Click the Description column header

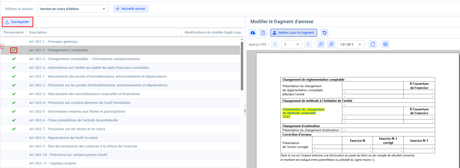pyautogui.click(x=104, y=32)
